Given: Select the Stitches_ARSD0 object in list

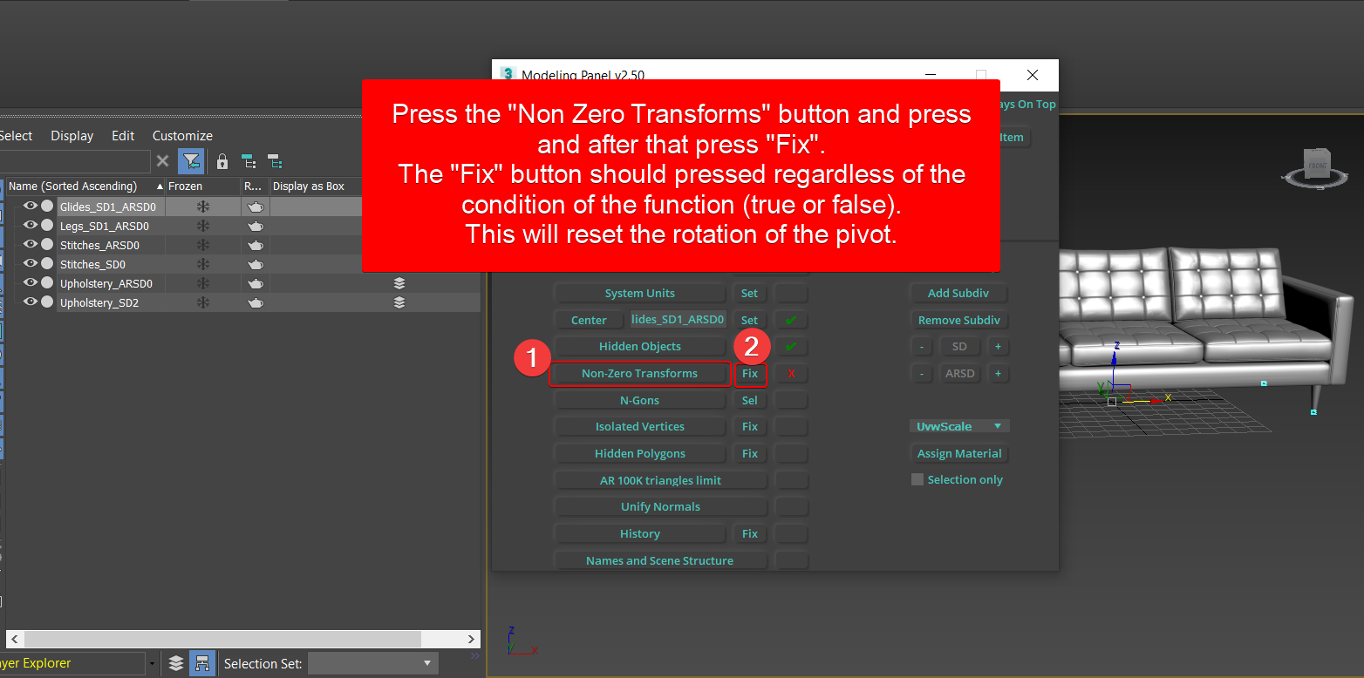Looking at the screenshot, I should click(99, 245).
